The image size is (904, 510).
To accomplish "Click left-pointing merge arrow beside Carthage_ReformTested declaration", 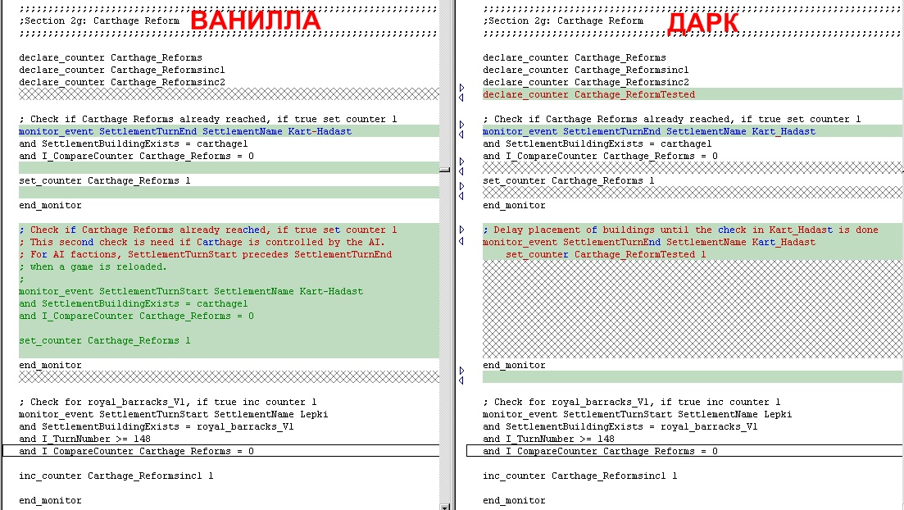I will pyautogui.click(x=461, y=98).
